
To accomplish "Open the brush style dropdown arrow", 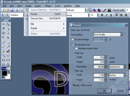I will tap(86, 10).
